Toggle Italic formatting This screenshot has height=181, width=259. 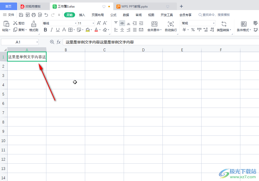click(52, 30)
